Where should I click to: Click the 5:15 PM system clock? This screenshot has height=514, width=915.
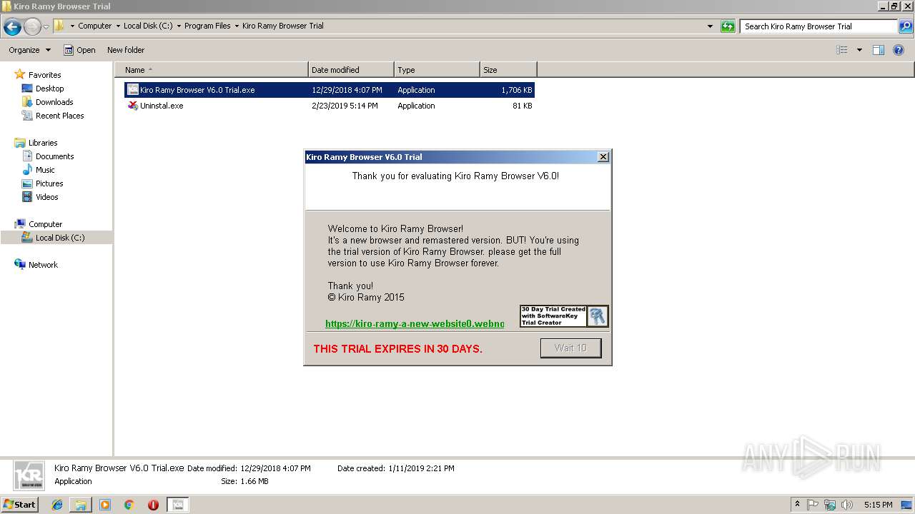[878, 505]
